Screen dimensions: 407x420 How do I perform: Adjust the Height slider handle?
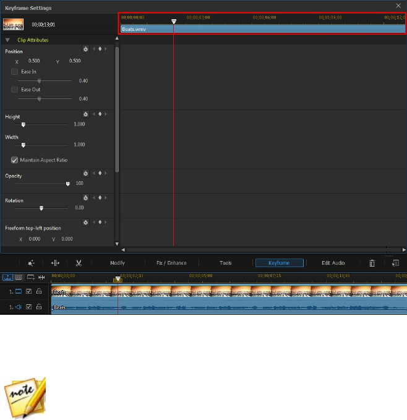point(24,124)
